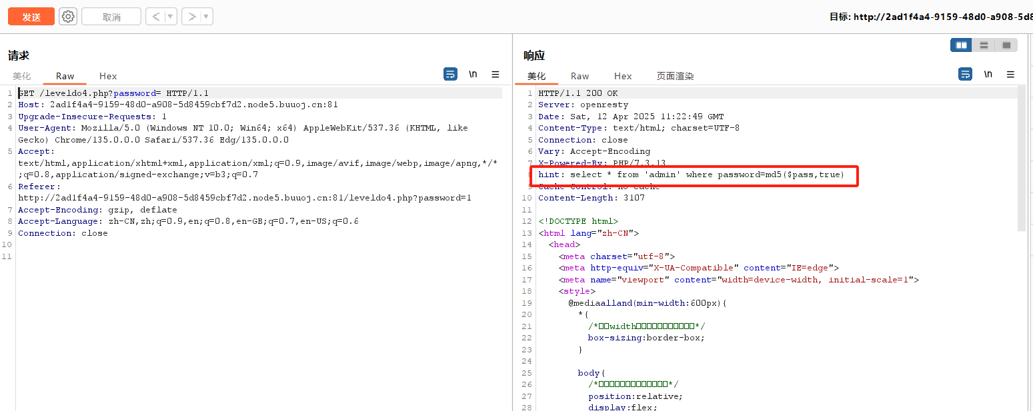Switch to side-by-side split layout
This screenshot has width=1033, height=411.
(961, 45)
